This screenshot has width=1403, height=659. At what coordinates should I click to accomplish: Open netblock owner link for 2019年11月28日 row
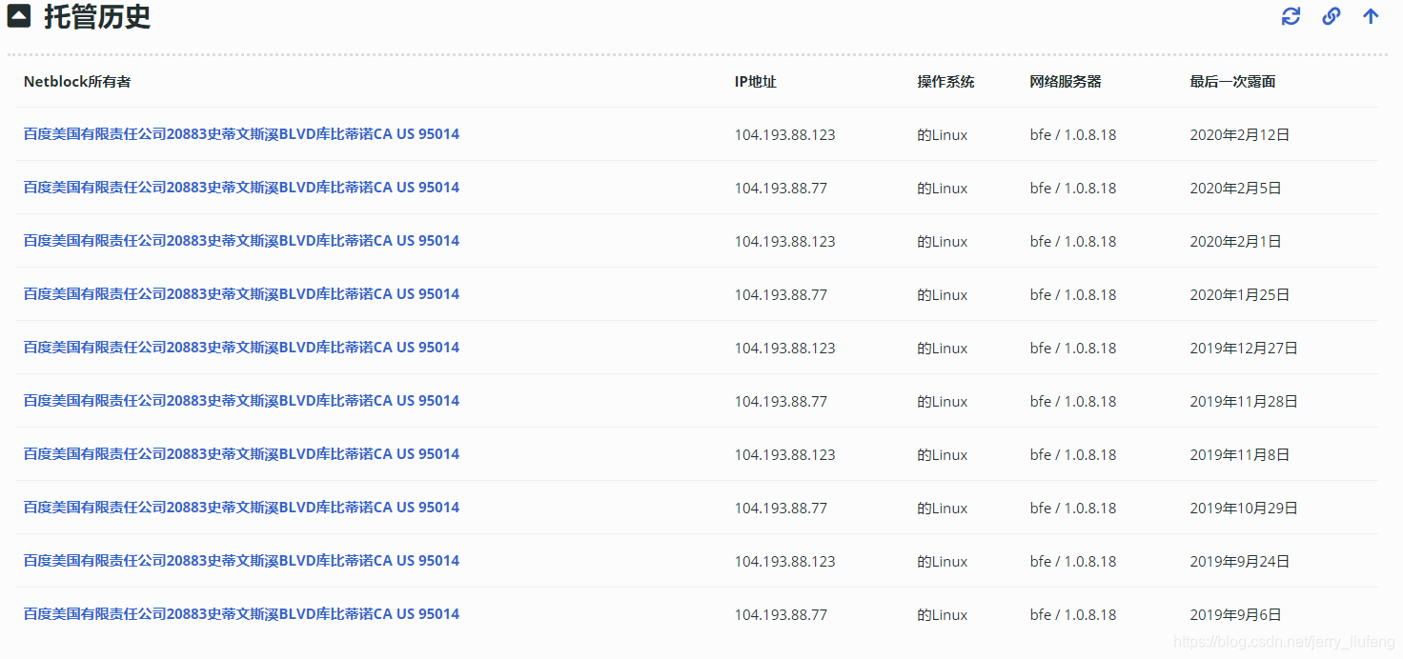pos(241,401)
